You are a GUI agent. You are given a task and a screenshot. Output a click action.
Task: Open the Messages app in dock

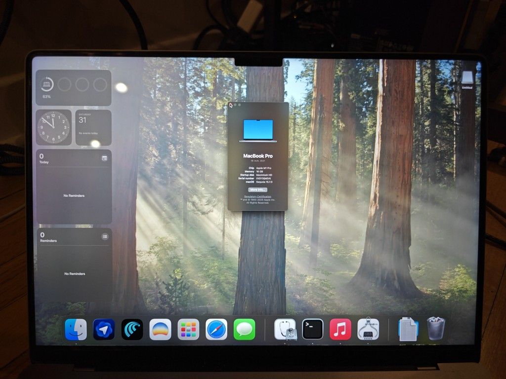tap(245, 329)
